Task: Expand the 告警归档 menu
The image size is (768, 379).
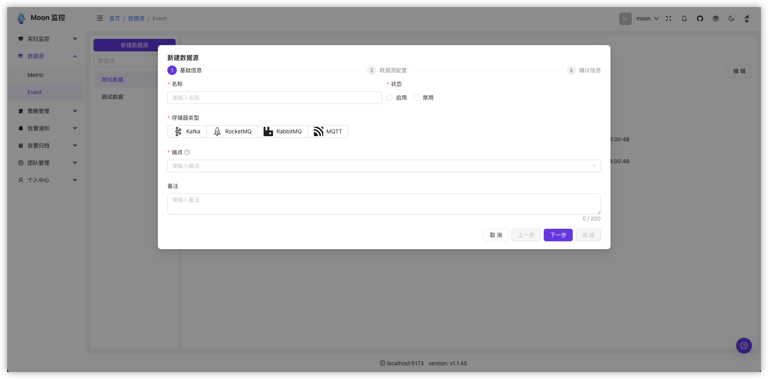Action: pos(47,146)
